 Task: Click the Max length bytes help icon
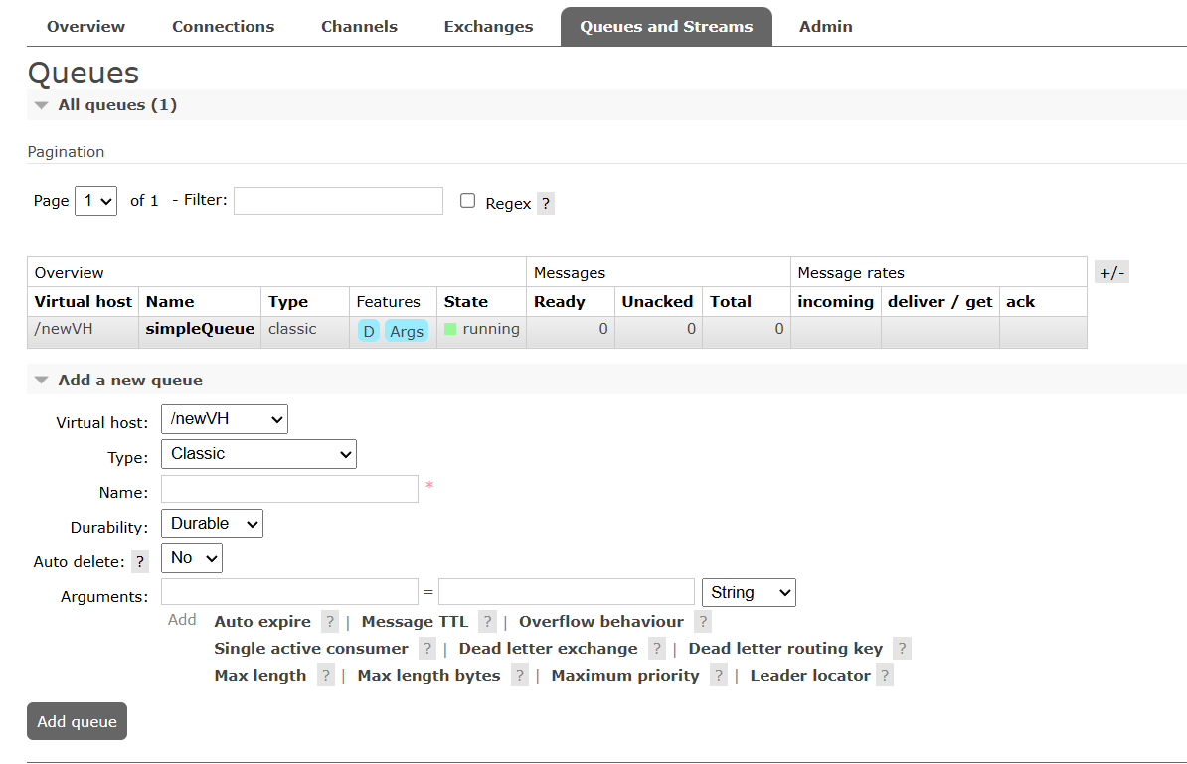tap(519, 676)
